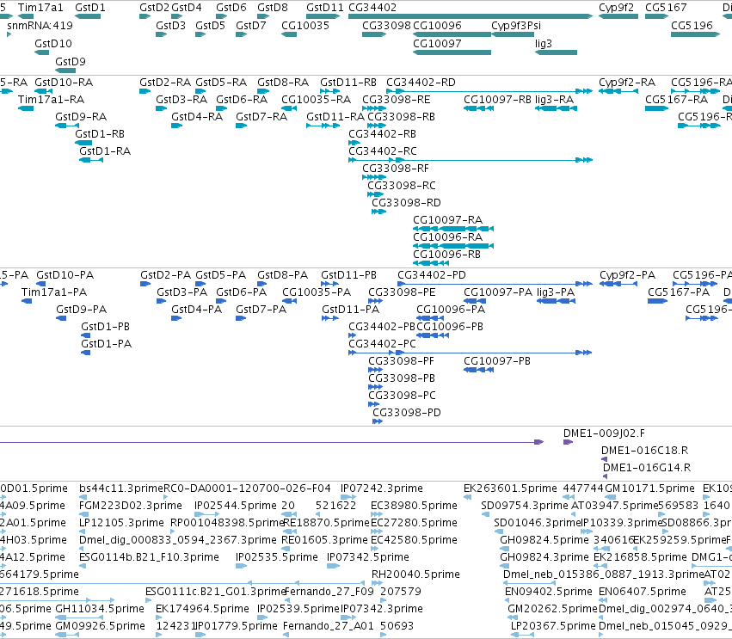Click the lig3-PA protein label
Screen dimensions: 732x639
(556, 292)
